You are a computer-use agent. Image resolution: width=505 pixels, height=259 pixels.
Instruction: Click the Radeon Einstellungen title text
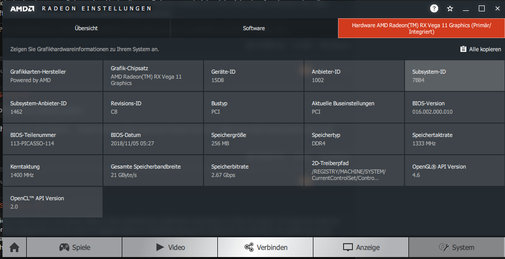point(97,9)
